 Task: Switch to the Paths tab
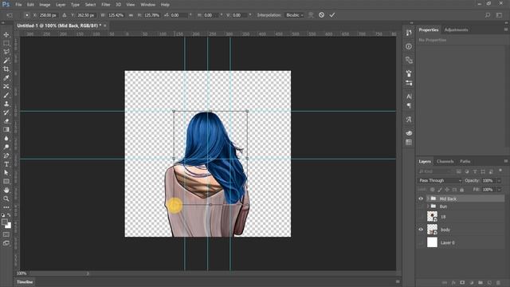coord(465,161)
